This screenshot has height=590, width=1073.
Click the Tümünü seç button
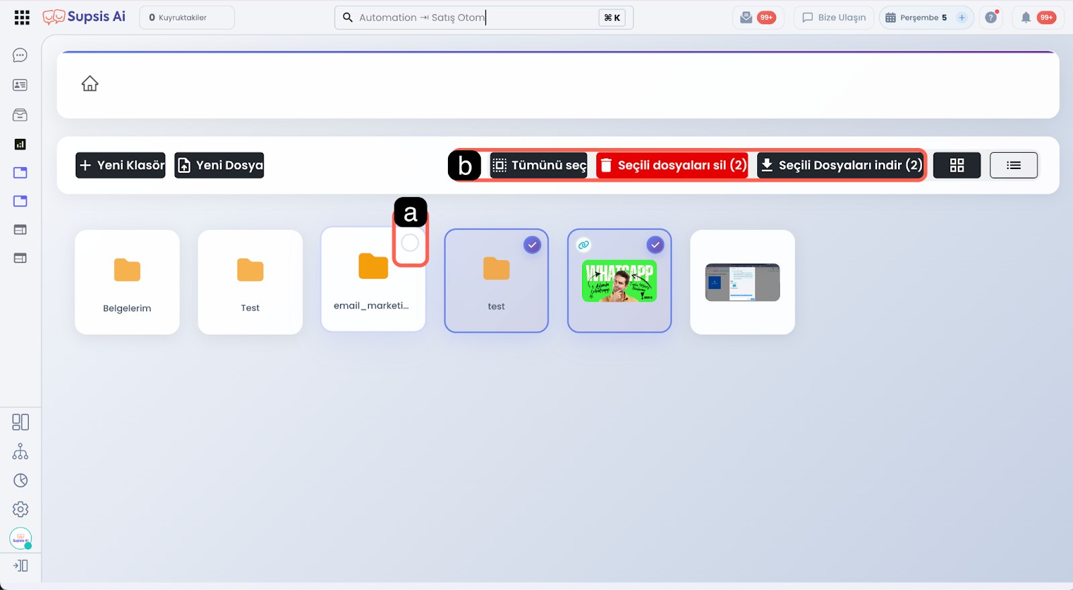(539, 166)
